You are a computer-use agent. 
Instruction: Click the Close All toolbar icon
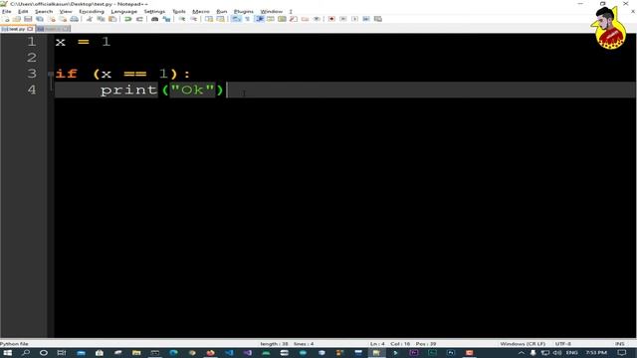point(63,19)
